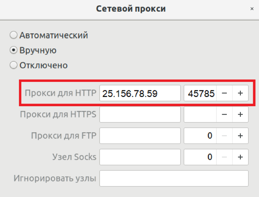
Task: Click the HTTP proxy address field
Action: pyautogui.click(x=140, y=93)
